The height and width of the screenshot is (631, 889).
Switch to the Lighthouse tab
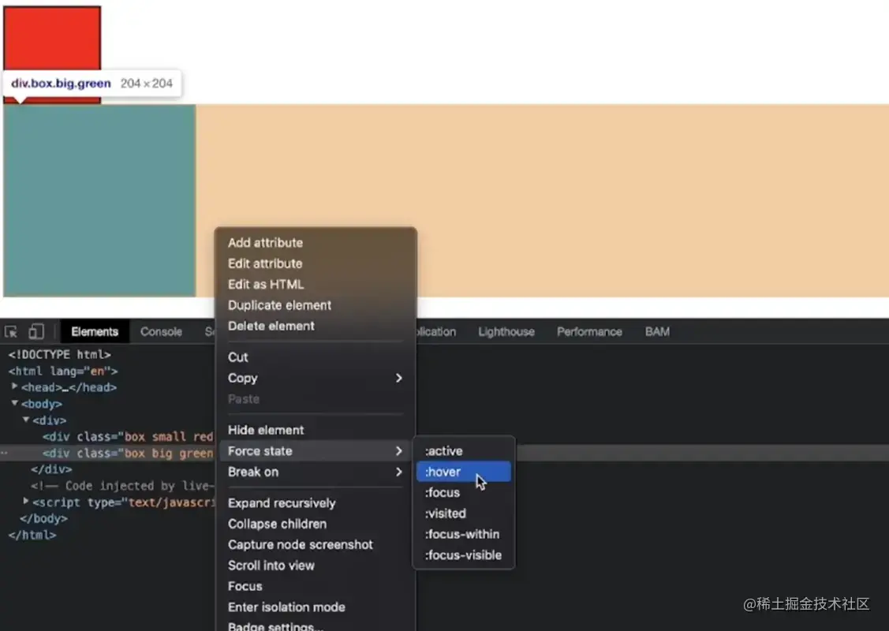[x=506, y=331]
